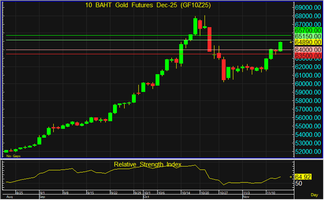
Task: Click the RSI 50 level axis label
Action: (x=299, y=184)
